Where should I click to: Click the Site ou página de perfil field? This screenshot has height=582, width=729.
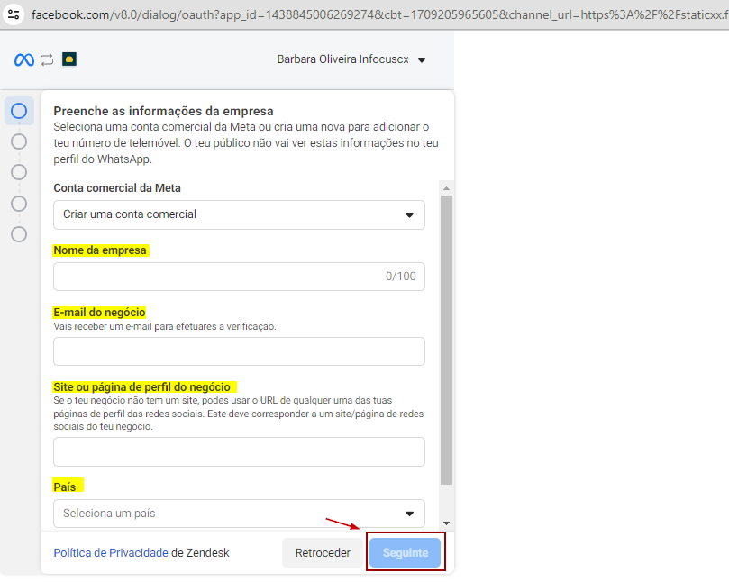[239, 451]
